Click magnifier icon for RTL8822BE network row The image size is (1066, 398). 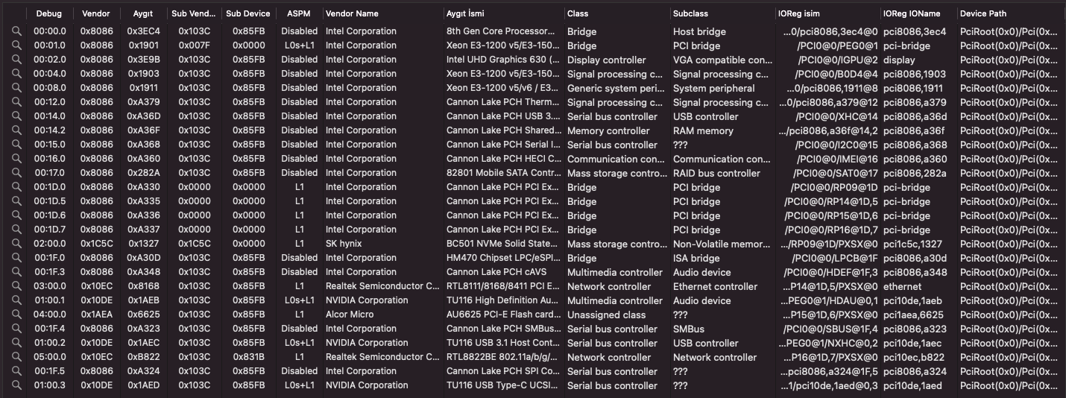pyautogui.click(x=16, y=357)
